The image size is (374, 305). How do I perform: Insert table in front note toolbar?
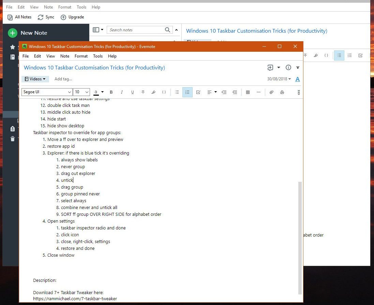(248, 92)
